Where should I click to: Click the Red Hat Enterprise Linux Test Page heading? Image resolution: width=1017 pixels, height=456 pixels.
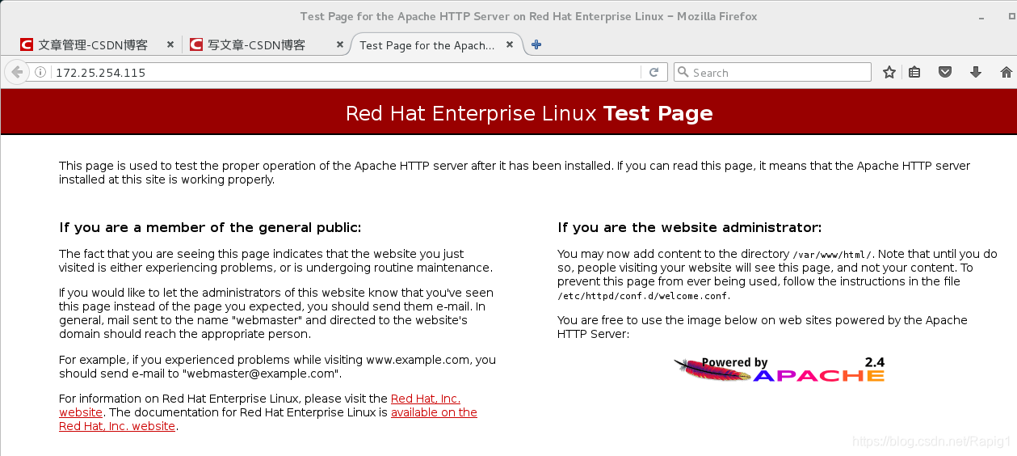pyautogui.click(x=529, y=113)
